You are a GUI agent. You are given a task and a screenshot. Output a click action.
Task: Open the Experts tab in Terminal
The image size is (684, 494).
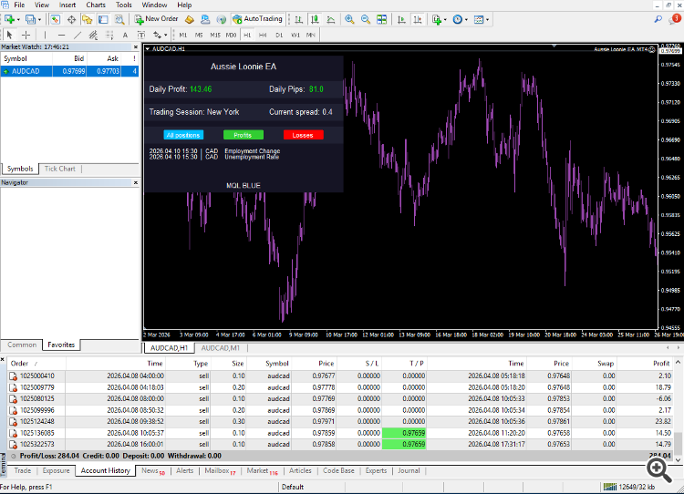tap(376, 470)
